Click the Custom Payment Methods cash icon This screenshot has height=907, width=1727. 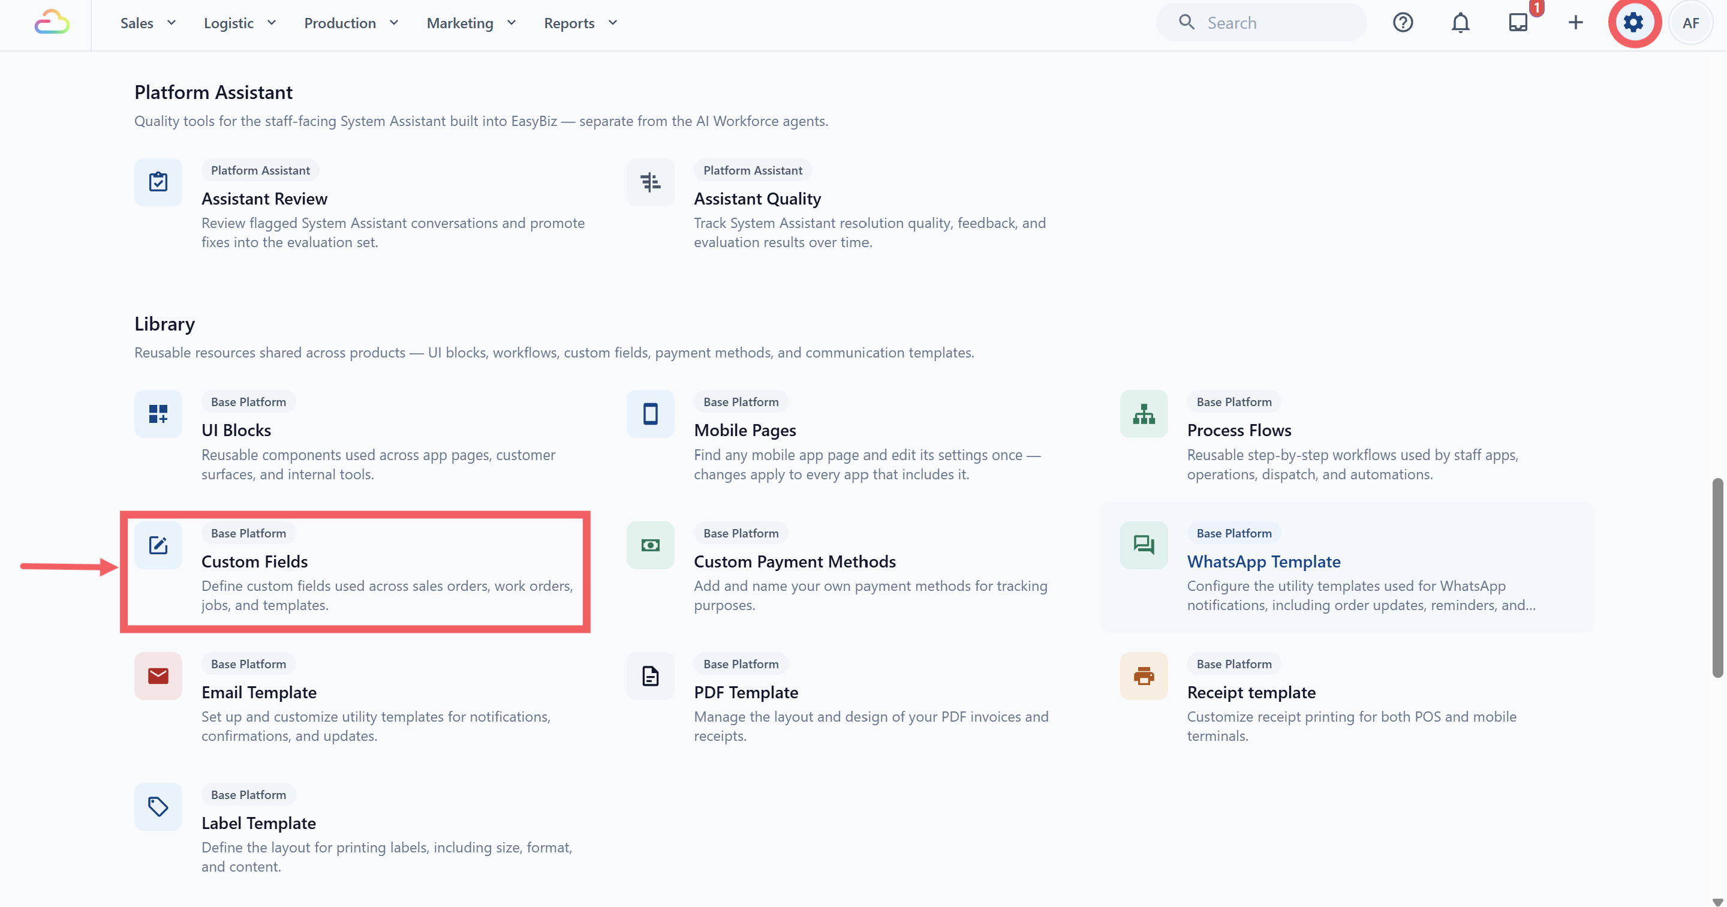coord(650,545)
